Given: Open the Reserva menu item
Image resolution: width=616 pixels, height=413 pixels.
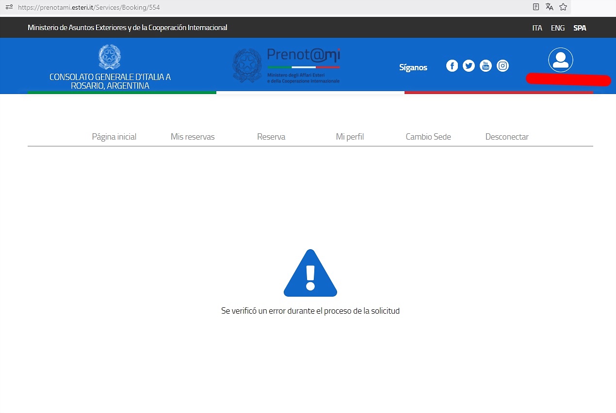Looking at the screenshot, I should (271, 137).
